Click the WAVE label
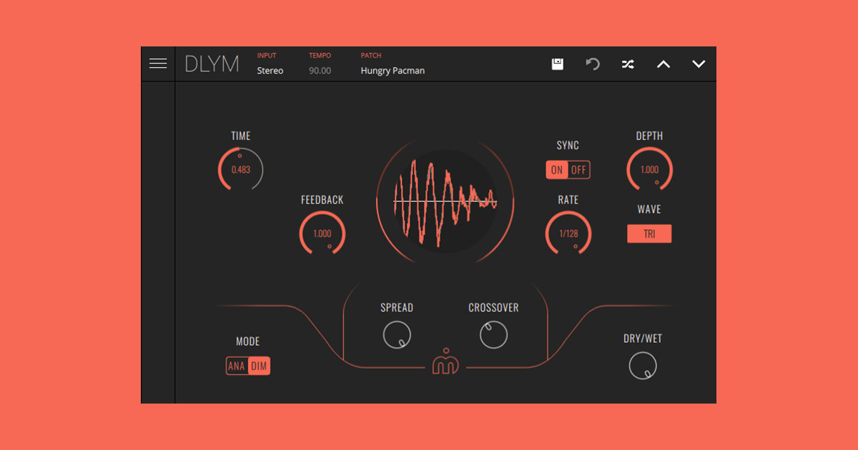This screenshot has height=450, width=858. 649,209
